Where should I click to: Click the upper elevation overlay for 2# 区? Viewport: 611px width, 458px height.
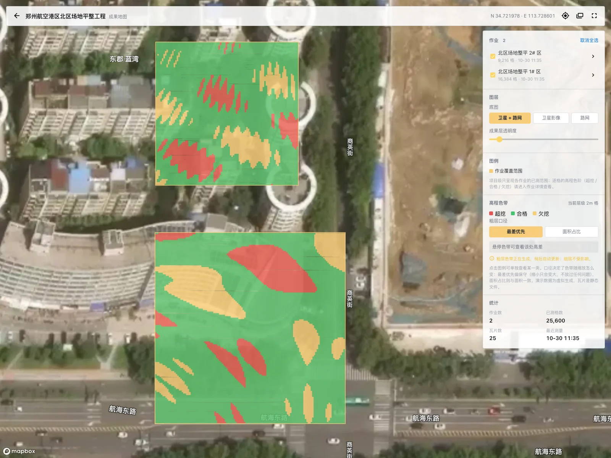[x=227, y=114]
